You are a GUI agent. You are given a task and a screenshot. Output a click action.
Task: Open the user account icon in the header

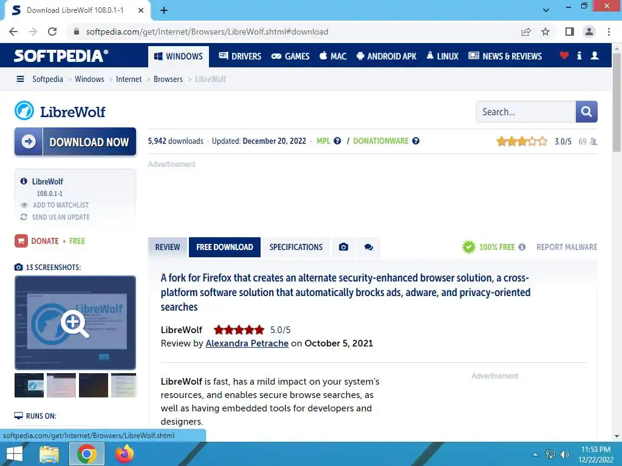595,55
